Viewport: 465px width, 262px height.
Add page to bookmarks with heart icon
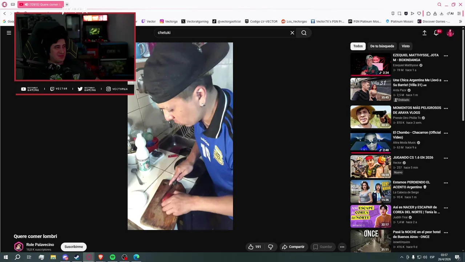419,13
